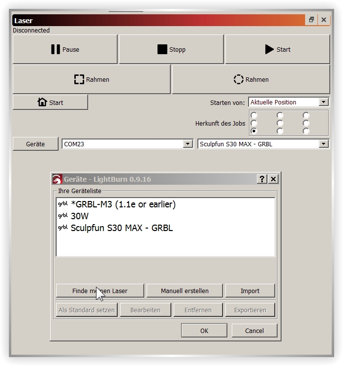The height and width of the screenshot is (366, 343).
Task: Click the Geräte button
Action: tap(35, 144)
